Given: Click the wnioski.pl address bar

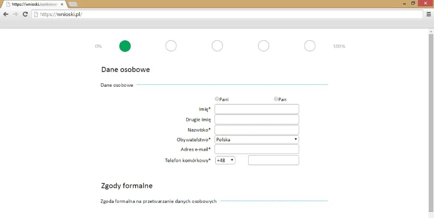Looking at the screenshot, I should coord(226,14).
